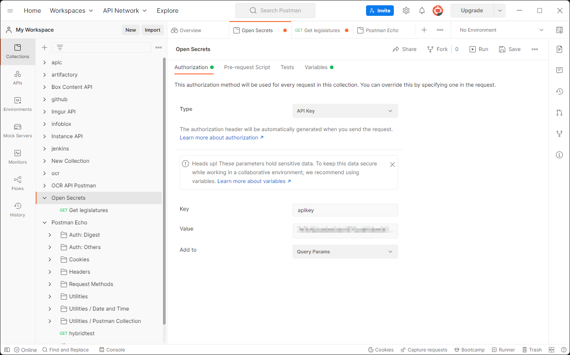The image size is (570, 355).
Task: Select the Environments sidebar icon
Action: [17, 105]
